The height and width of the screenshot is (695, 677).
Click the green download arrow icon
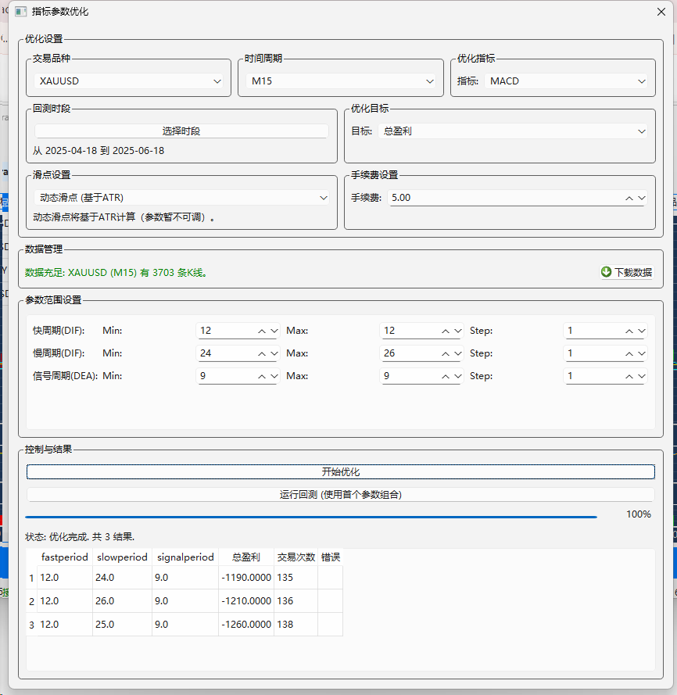pyautogui.click(x=606, y=272)
